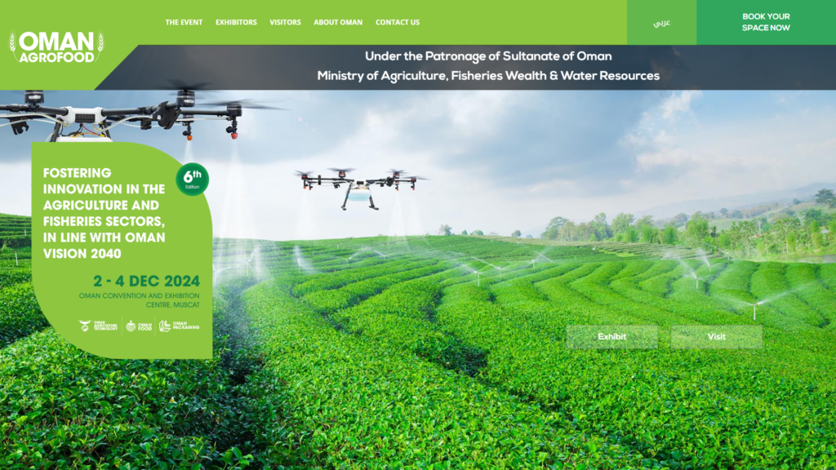Image resolution: width=836 pixels, height=470 pixels.
Task: Click the 2 - 4 DEC 2024 date text
Action: tap(147, 281)
